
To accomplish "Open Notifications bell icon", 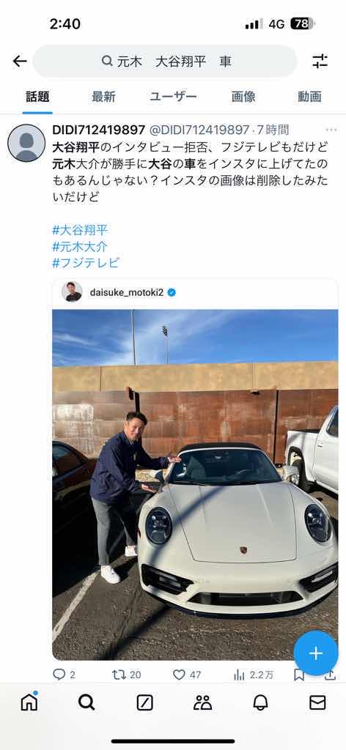I will 260,702.
